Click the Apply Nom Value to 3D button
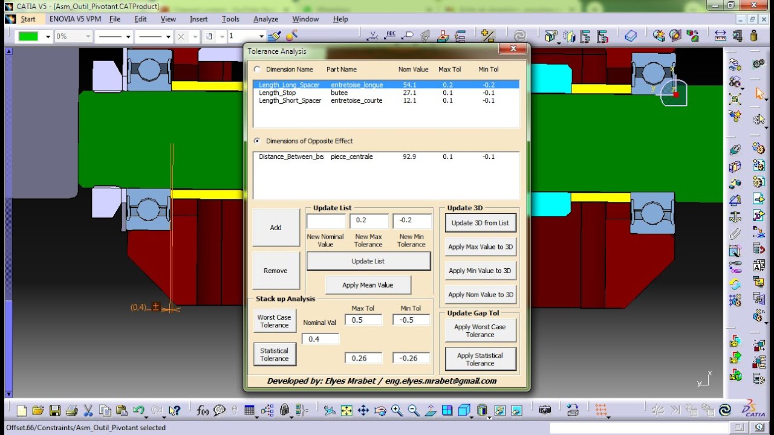Viewport: 774px width, 435px height. click(481, 295)
